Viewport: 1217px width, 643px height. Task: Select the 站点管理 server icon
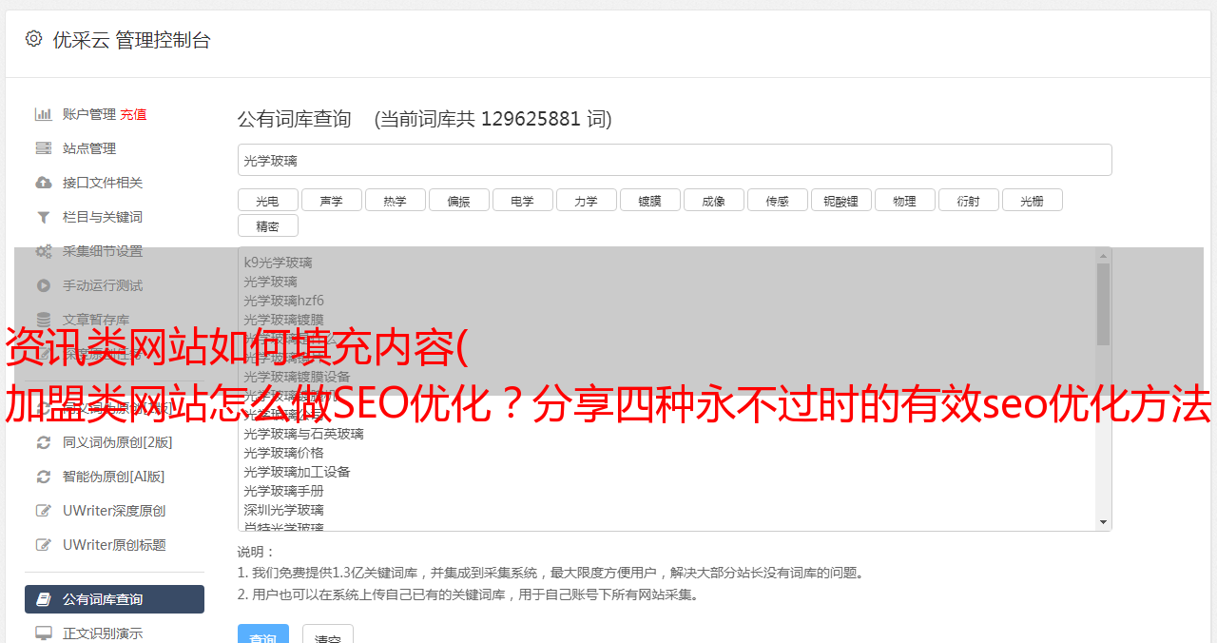click(44, 148)
